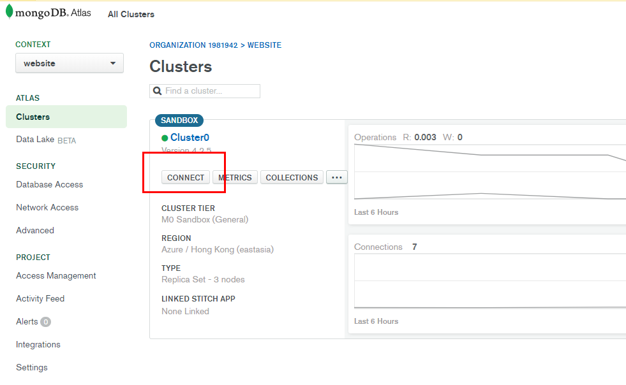Click the MongoDB leaf logo
This screenshot has width=626, height=385.
click(9, 11)
